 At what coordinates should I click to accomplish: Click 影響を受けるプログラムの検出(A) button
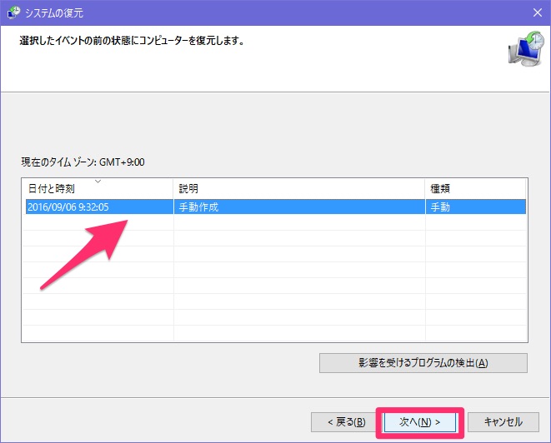(x=423, y=362)
